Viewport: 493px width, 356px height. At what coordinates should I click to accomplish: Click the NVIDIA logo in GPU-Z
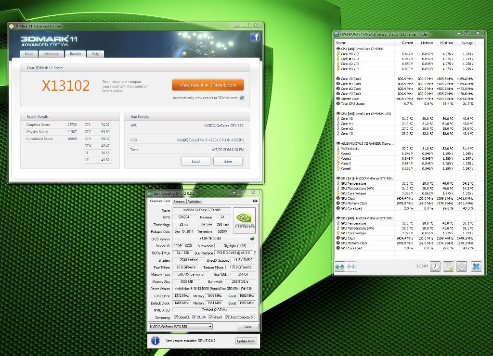pyautogui.click(x=244, y=220)
